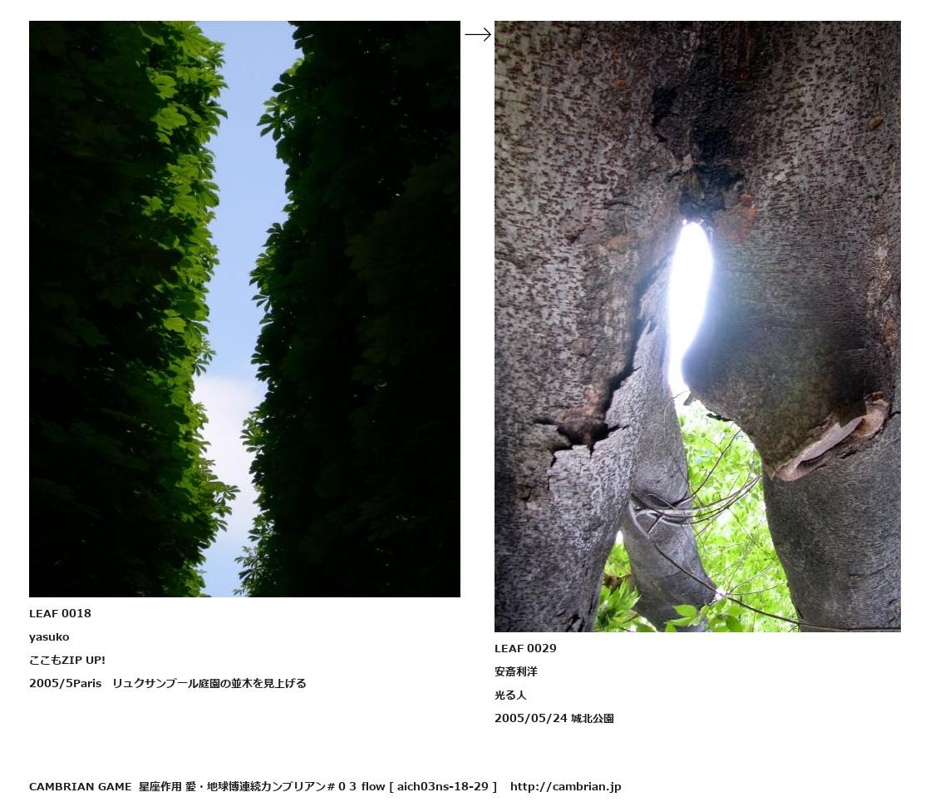Click the 2005/05/24 城北公園 date text
930x807 pixels.
tap(554, 718)
